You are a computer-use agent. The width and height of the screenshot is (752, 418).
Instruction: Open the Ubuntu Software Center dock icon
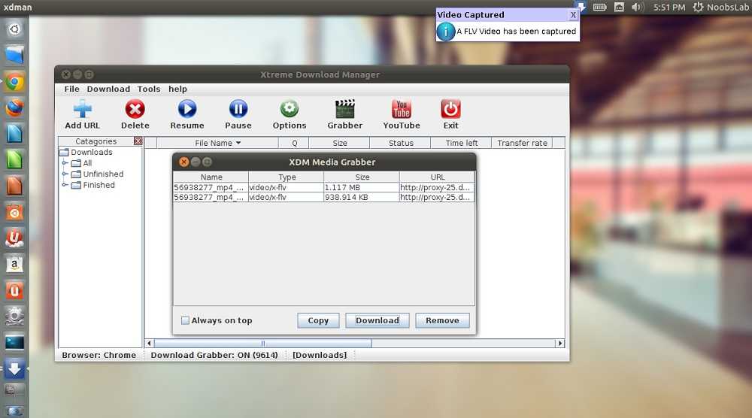(x=14, y=212)
